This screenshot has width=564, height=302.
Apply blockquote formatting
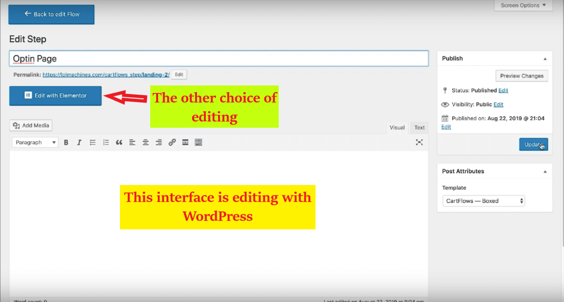coord(119,142)
